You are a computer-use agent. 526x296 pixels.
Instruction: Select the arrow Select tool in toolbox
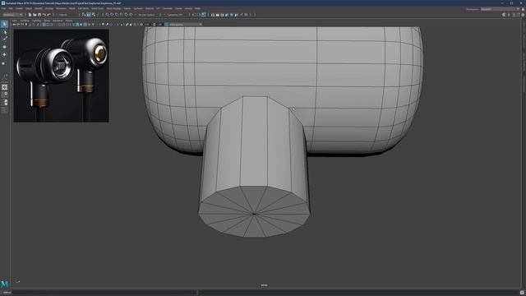click(4, 24)
